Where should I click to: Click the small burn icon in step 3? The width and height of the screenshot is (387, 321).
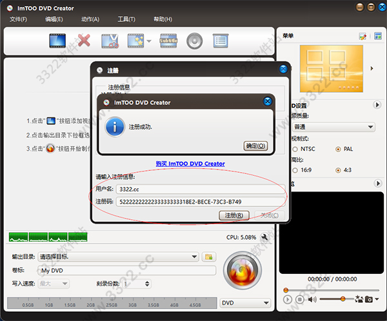pos(50,148)
